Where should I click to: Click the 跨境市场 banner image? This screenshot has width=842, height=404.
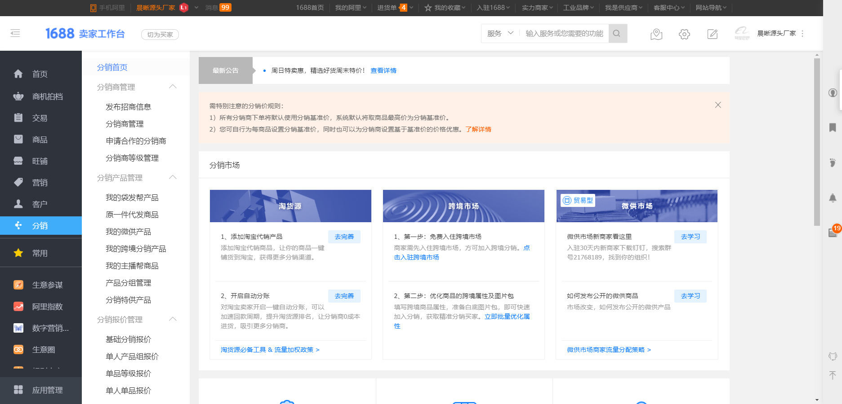(463, 206)
